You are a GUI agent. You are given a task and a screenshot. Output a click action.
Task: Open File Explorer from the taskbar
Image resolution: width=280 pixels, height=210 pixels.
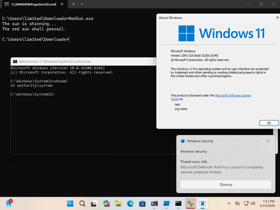[118, 203]
